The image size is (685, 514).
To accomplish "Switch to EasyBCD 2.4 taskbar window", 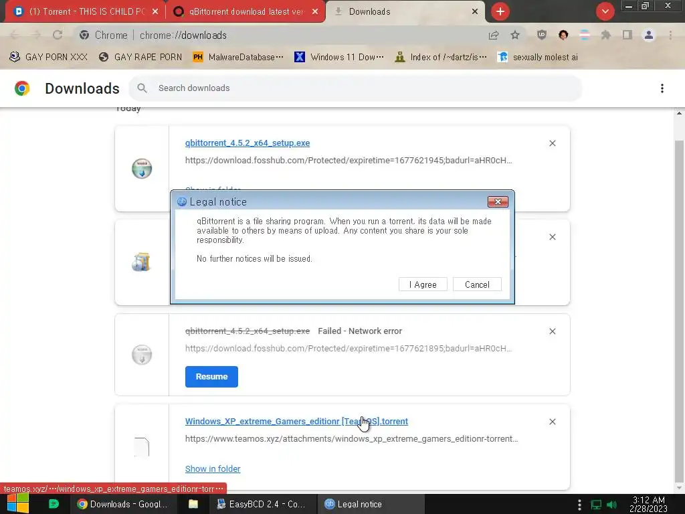I will click(x=262, y=504).
